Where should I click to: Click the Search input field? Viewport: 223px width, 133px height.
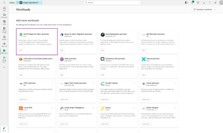point(111,2)
